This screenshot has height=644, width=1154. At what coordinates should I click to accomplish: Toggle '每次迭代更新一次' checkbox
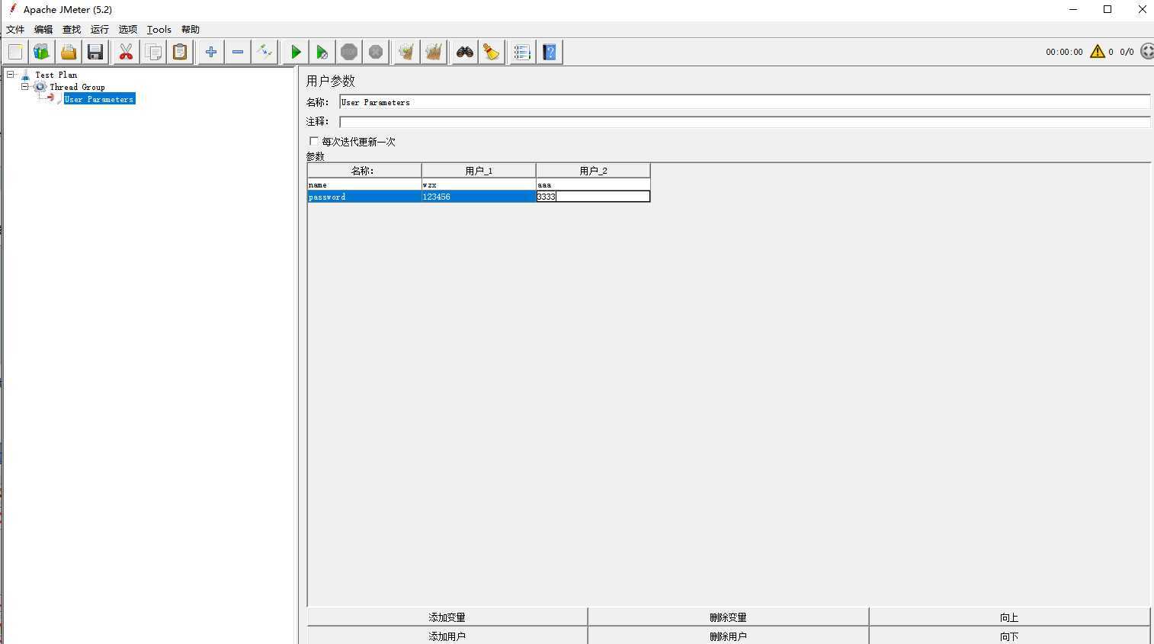tap(313, 141)
